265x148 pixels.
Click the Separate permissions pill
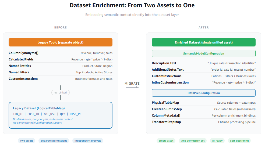coord(54,140)
